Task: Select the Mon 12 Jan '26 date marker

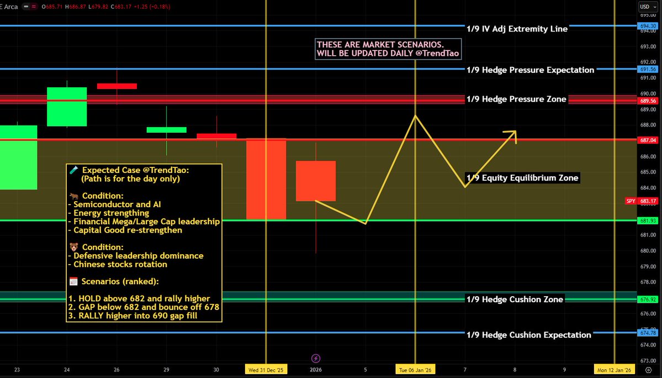Action: (x=615, y=370)
